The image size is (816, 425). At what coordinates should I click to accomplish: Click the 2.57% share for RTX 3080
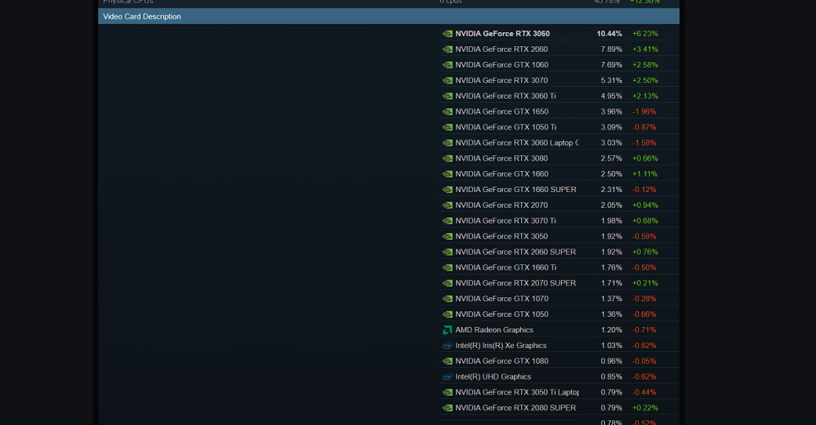611,158
